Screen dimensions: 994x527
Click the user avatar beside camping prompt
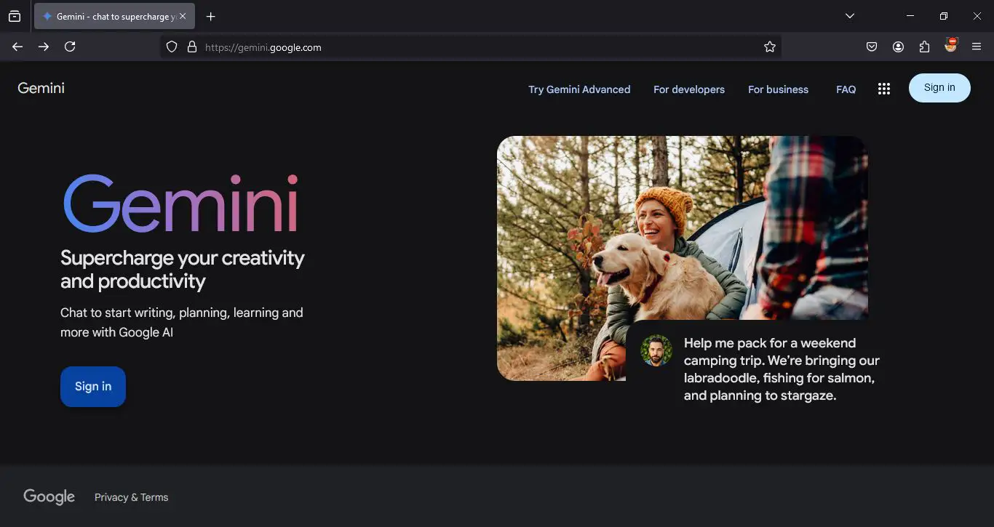[656, 350]
